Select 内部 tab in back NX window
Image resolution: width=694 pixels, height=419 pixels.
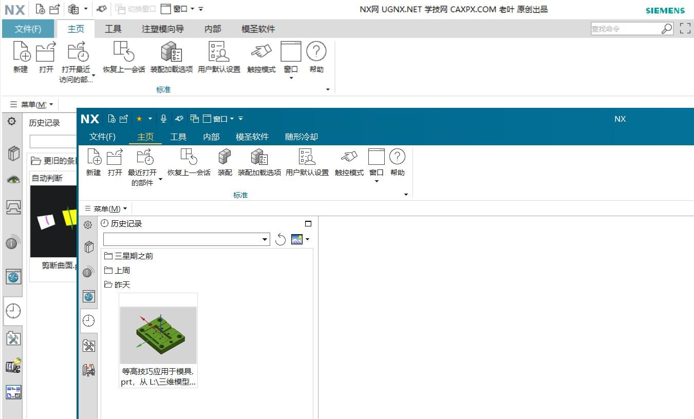coord(213,29)
